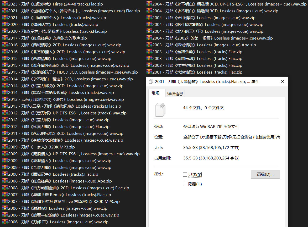Select archive icon of 2013 云朵 倔强 zip

pos(5,99)
